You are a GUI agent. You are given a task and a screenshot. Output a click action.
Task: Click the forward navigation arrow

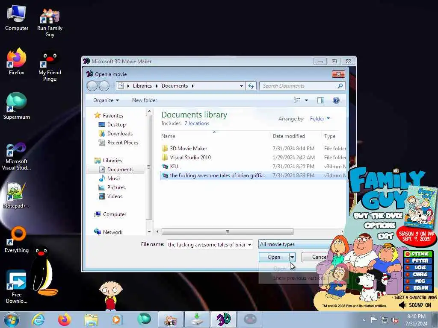(x=104, y=86)
